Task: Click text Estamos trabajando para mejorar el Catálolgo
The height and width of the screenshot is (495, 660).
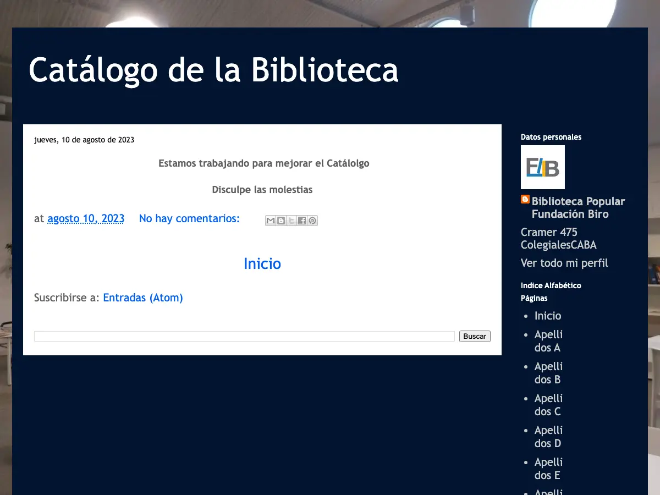Action: pyautogui.click(x=264, y=163)
